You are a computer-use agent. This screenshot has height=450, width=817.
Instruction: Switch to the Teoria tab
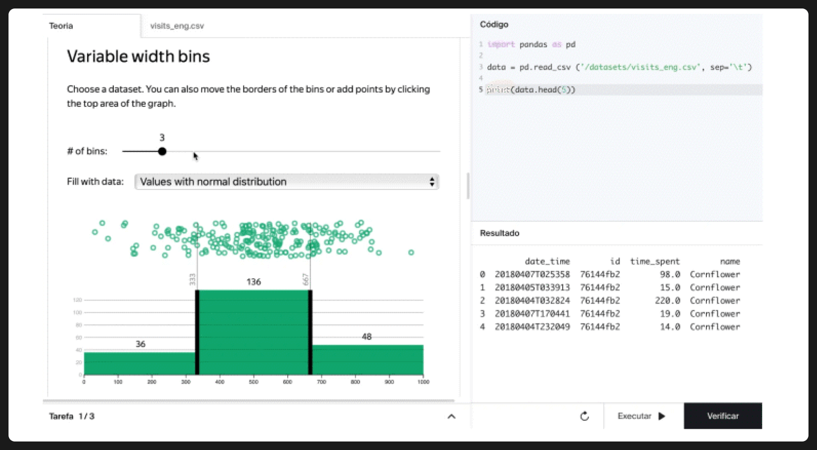pyautogui.click(x=61, y=26)
